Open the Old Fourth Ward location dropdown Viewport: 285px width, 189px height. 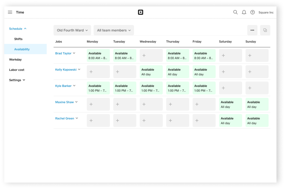[x=72, y=30]
